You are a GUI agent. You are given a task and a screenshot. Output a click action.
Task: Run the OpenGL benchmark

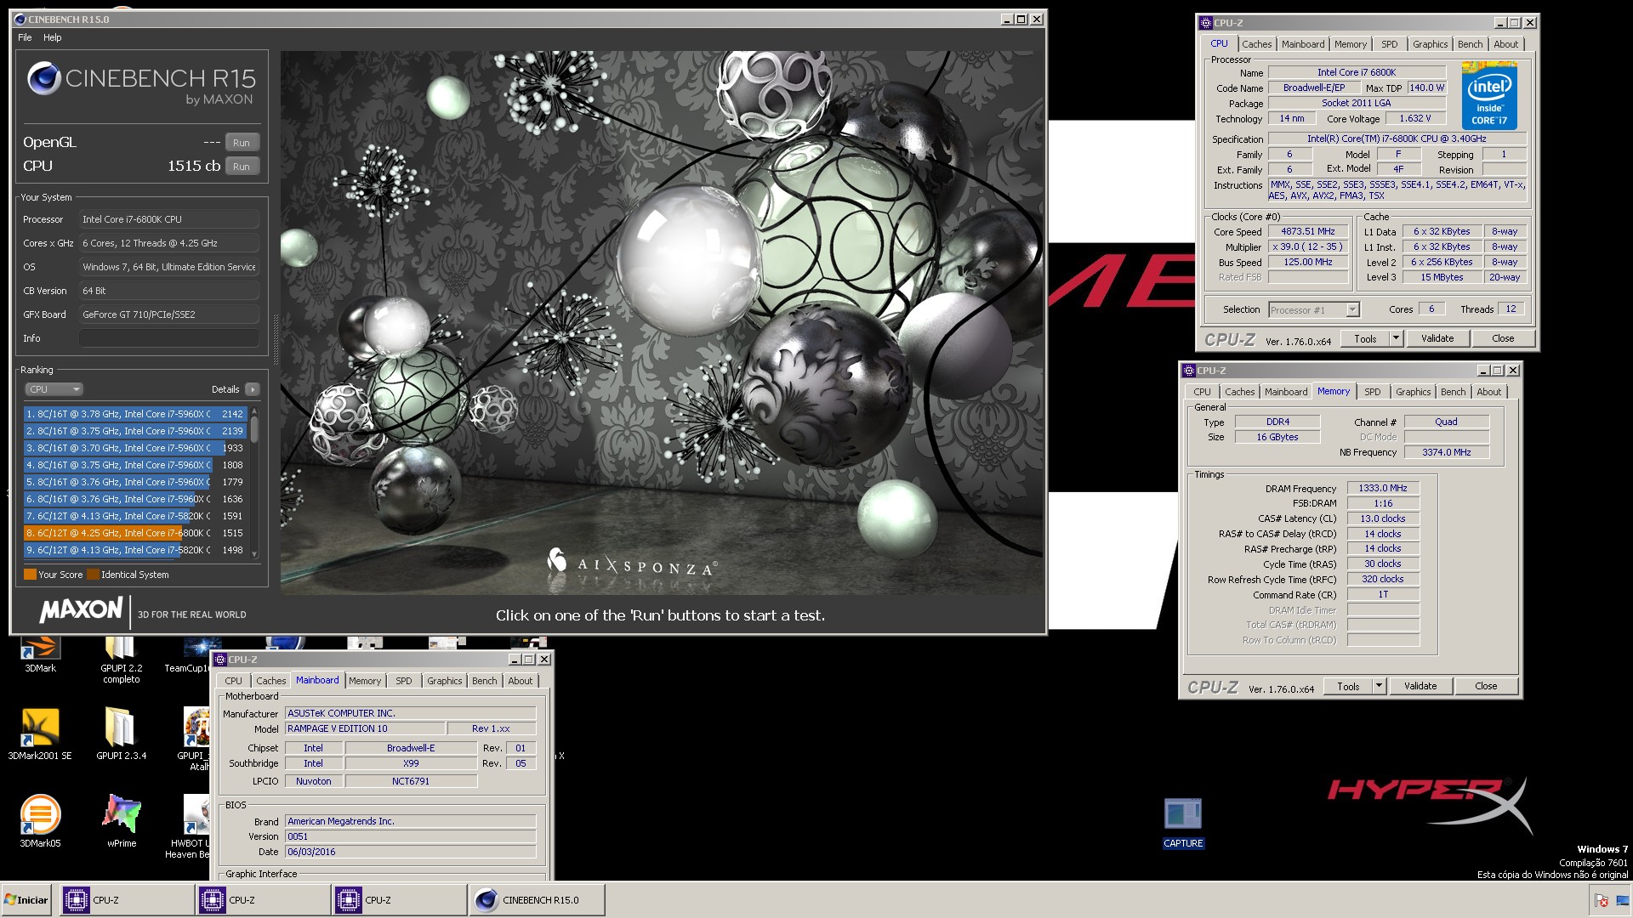pyautogui.click(x=242, y=143)
